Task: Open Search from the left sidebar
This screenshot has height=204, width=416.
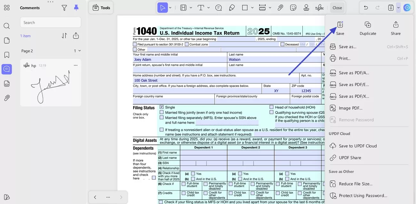Action: pos(7,26)
